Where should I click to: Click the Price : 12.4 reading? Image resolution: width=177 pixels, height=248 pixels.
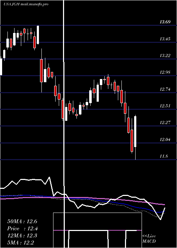[x=22, y=229]
